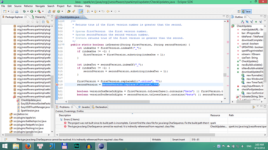The height and width of the screenshot is (150, 268).
Task: Open the Window menu
Action: point(78,6)
